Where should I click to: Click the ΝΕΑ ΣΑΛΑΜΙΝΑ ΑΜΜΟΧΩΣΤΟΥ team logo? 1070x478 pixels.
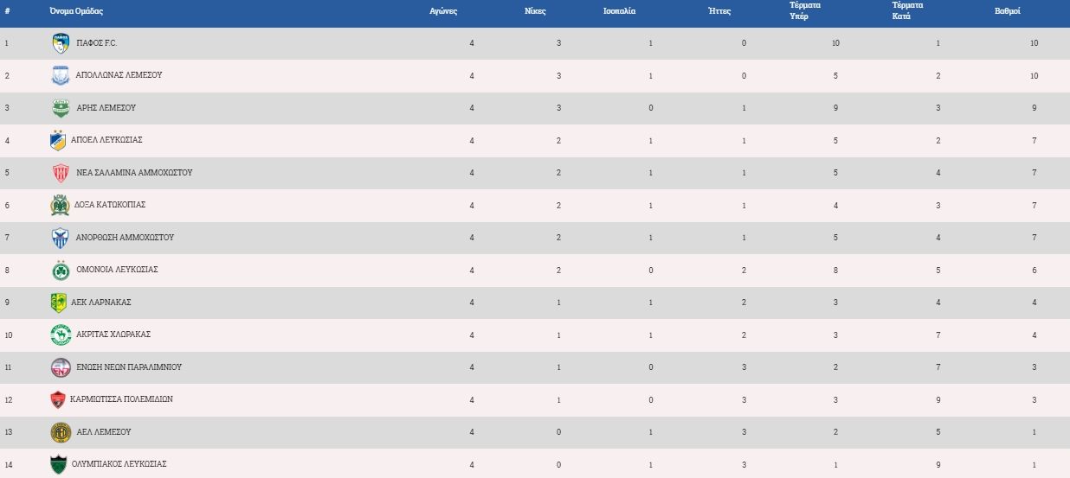60,173
